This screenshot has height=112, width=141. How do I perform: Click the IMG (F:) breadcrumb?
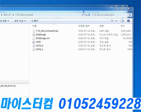click(x=7, y=15)
